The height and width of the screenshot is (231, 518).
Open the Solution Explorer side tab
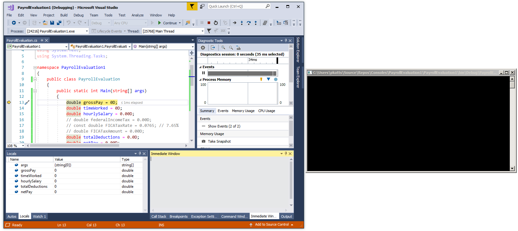coord(298,50)
